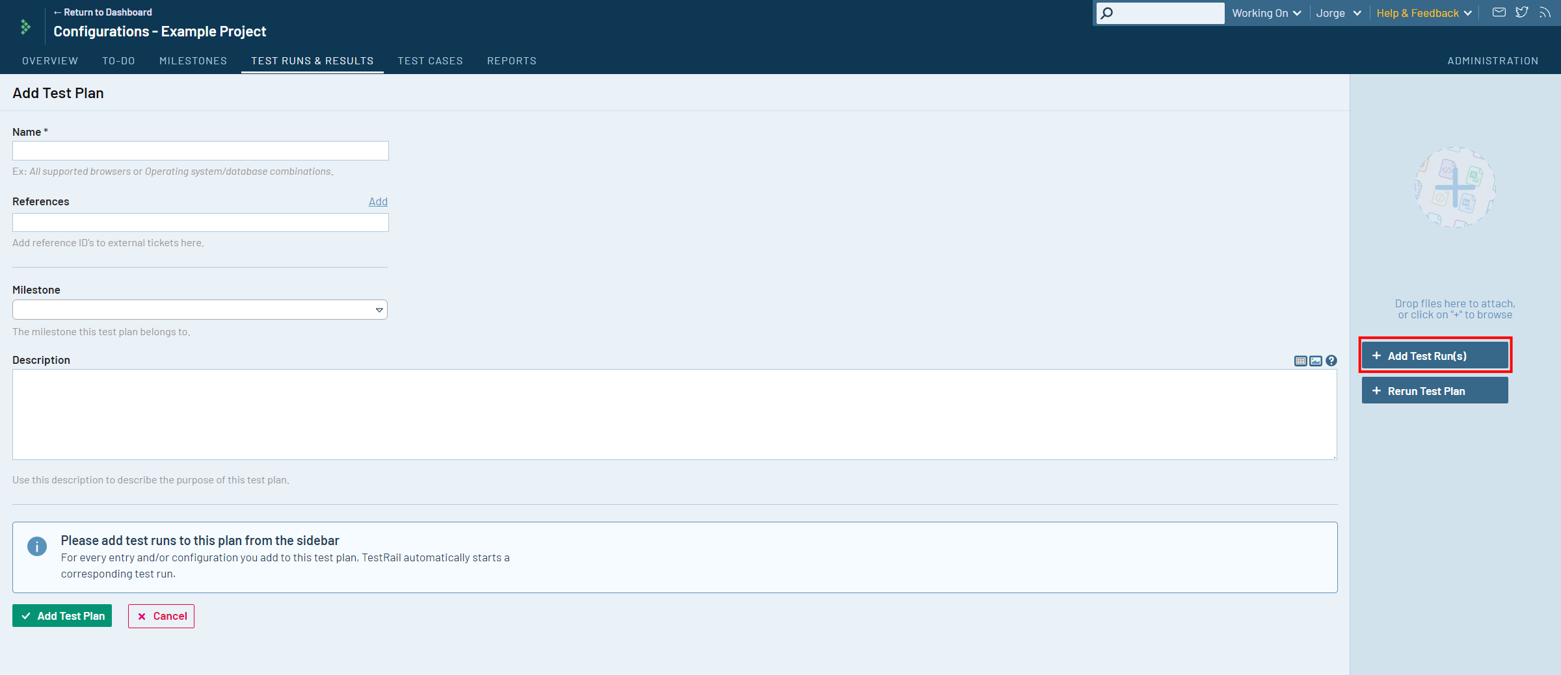
Task: Click the Rerun Test Plan button
Action: pos(1435,391)
